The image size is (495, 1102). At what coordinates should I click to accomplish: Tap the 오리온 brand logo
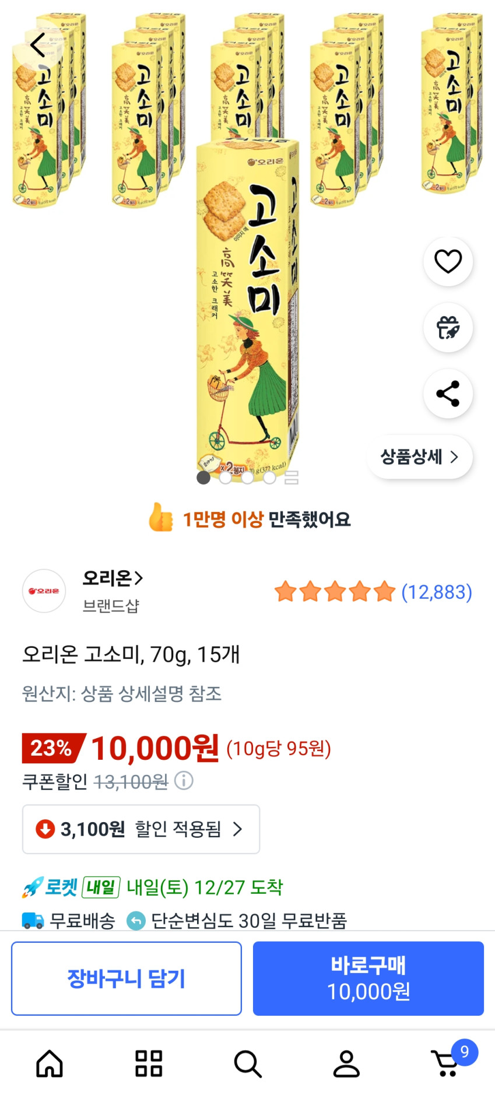tap(44, 591)
